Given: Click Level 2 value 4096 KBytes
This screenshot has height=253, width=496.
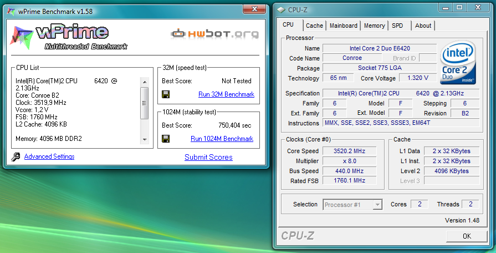Looking at the screenshot, I should click(452, 171).
